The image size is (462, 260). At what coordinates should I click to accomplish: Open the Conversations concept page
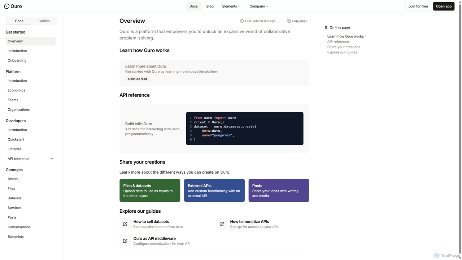(x=31, y=227)
